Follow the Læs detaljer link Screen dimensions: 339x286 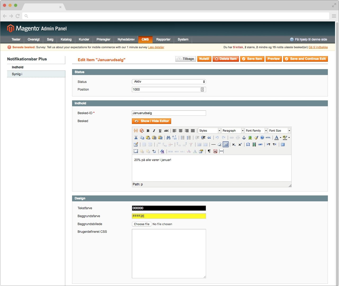(x=156, y=47)
